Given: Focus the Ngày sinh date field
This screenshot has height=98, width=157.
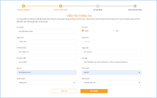Looking at the screenshot, I should point(47,42).
